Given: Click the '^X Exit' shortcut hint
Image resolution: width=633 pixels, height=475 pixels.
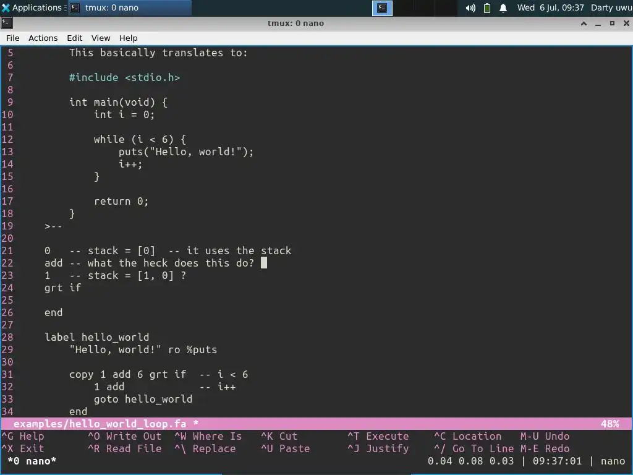Looking at the screenshot, I should tap(23, 448).
